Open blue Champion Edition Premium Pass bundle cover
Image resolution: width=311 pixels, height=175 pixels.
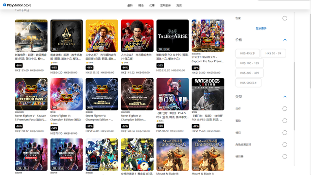click(102, 94)
